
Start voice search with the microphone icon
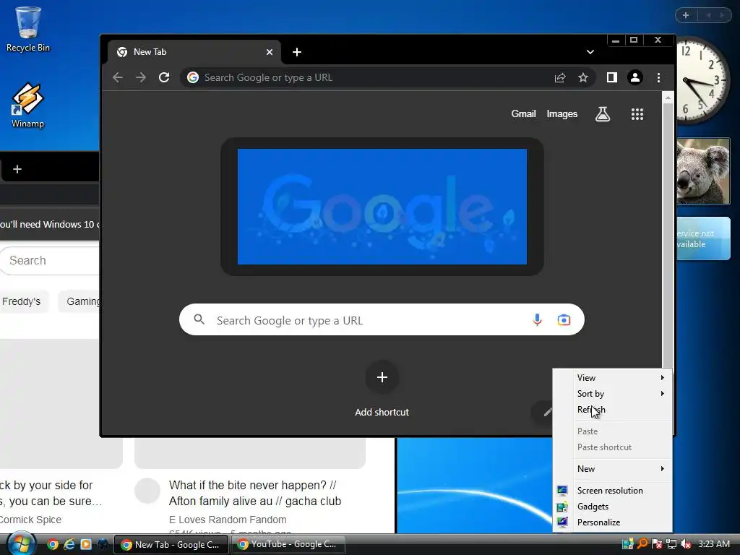pyautogui.click(x=537, y=320)
